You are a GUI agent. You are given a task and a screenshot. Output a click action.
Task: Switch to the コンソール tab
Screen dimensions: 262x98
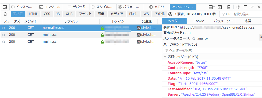pos(50,7)
